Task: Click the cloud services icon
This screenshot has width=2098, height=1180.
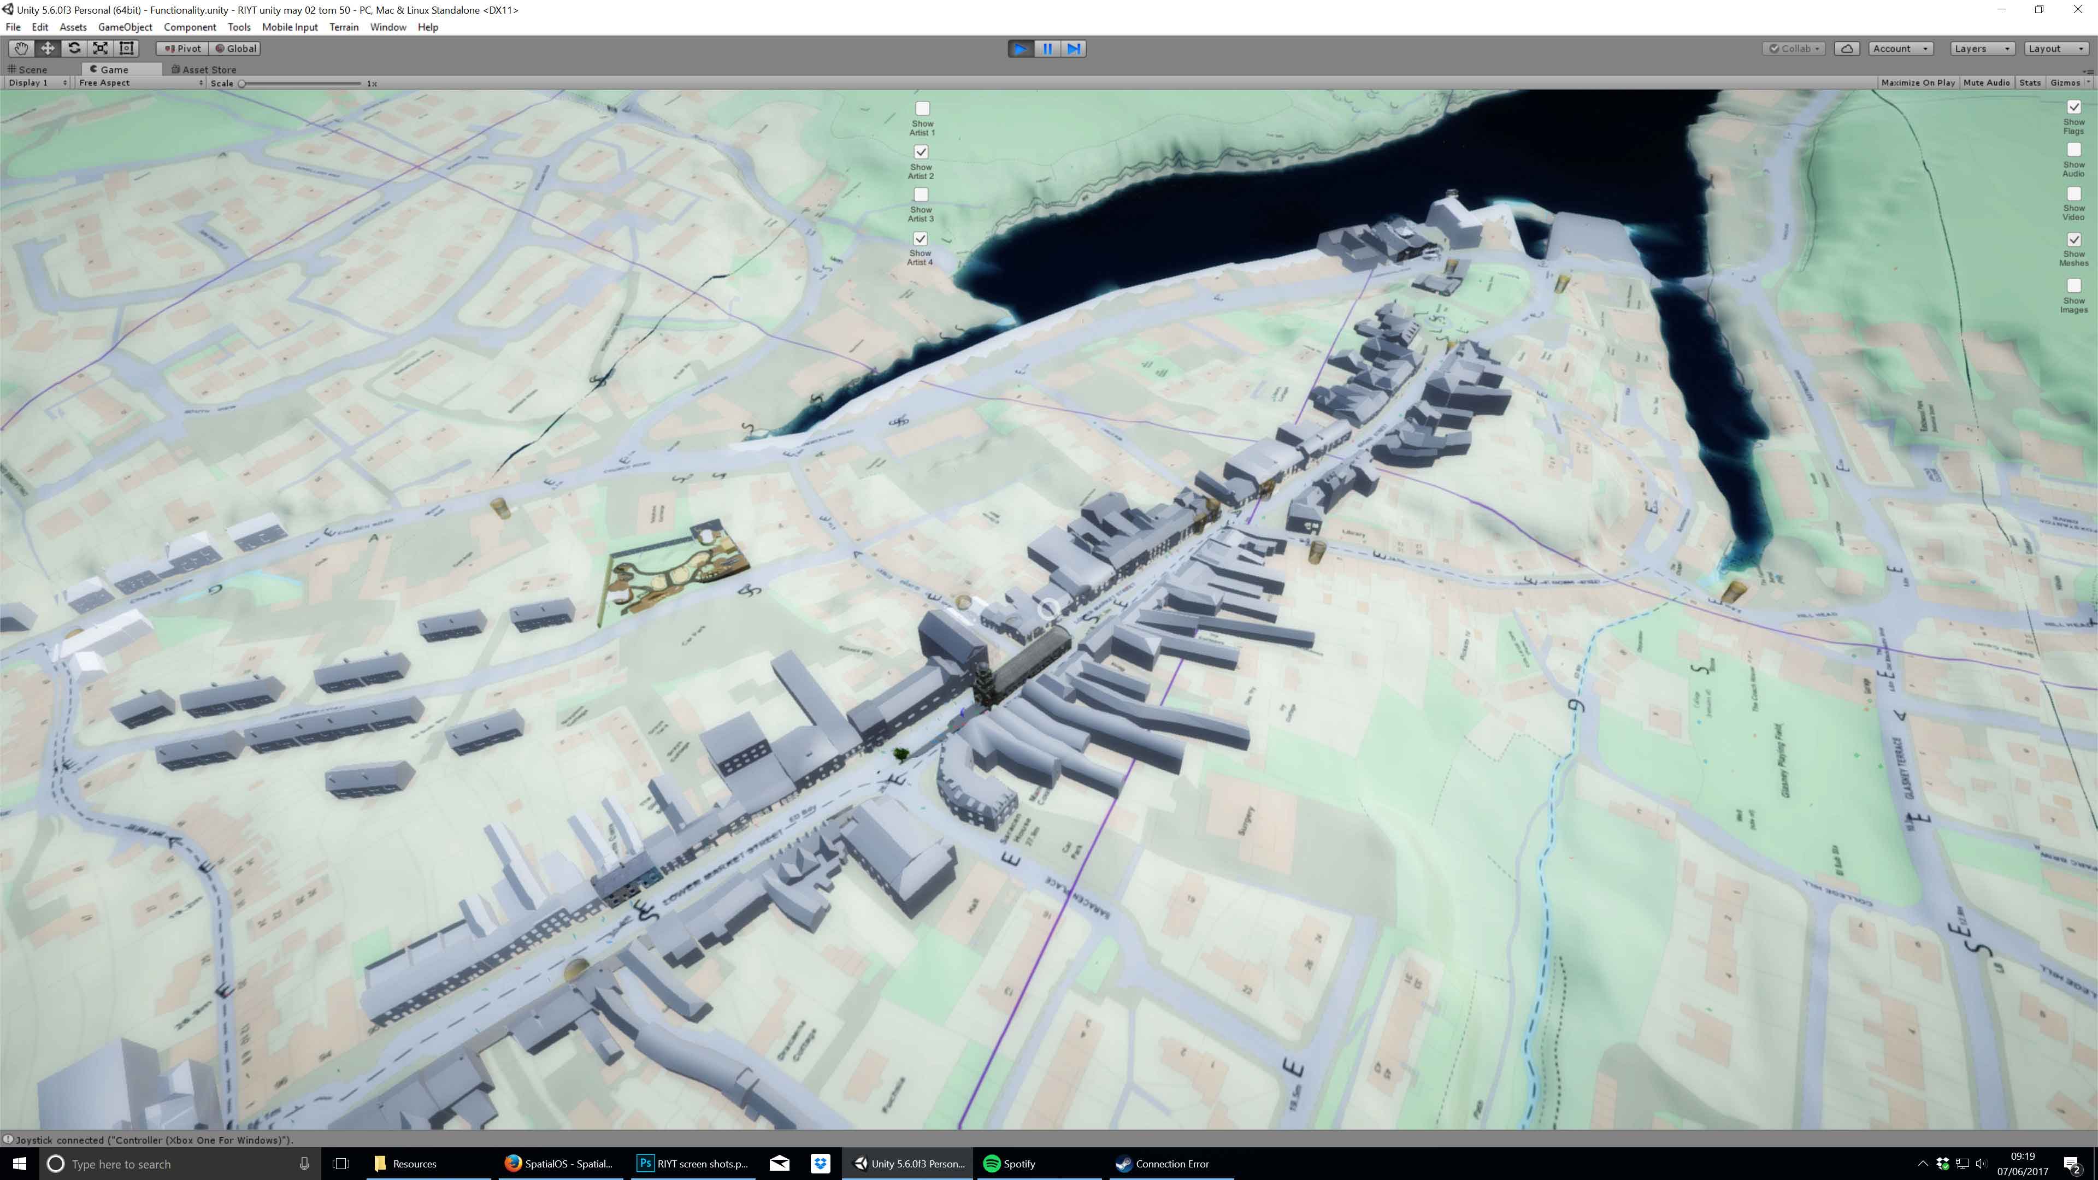Action: pos(1846,49)
